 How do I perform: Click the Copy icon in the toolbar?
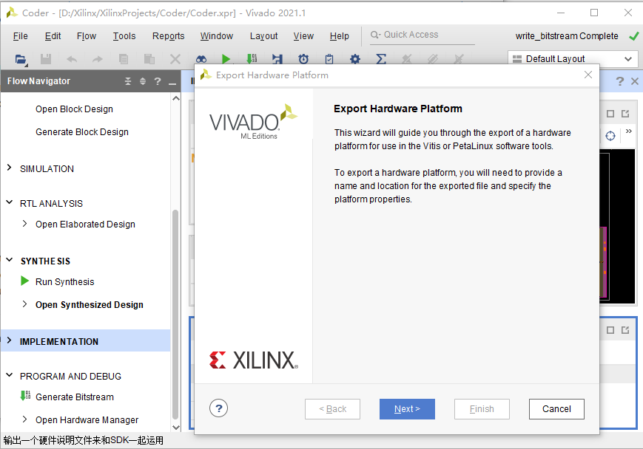pyautogui.click(x=124, y=59)
